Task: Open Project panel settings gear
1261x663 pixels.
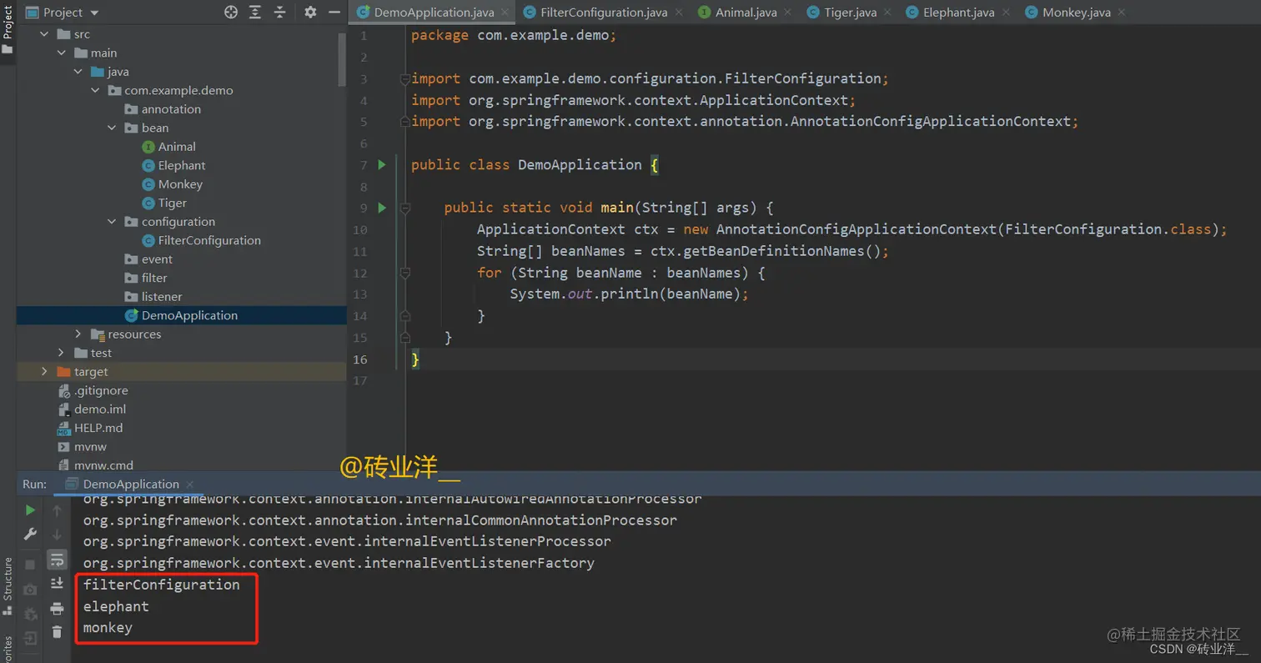Action: 310,13
